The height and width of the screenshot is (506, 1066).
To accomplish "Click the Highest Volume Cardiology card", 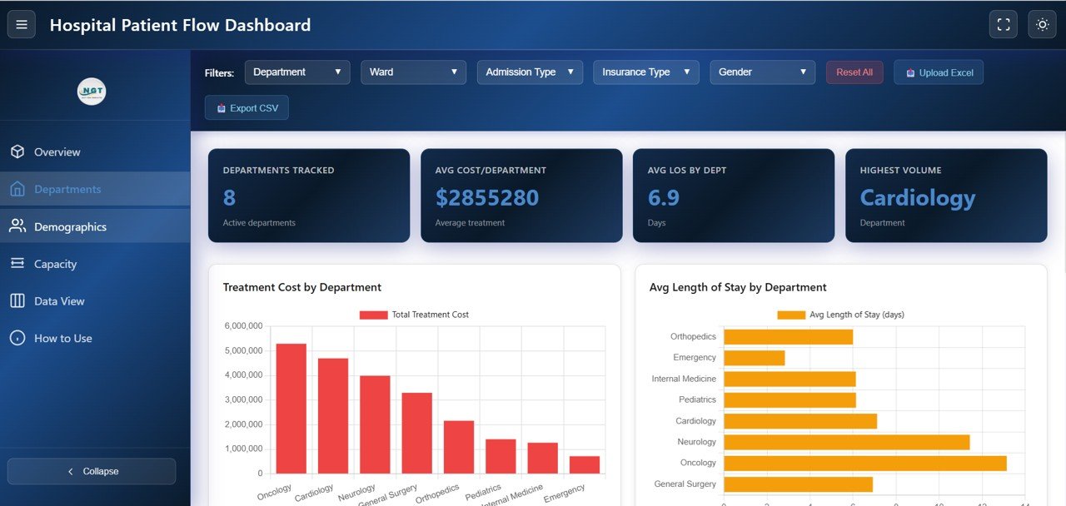I will (x=946, y=196).
